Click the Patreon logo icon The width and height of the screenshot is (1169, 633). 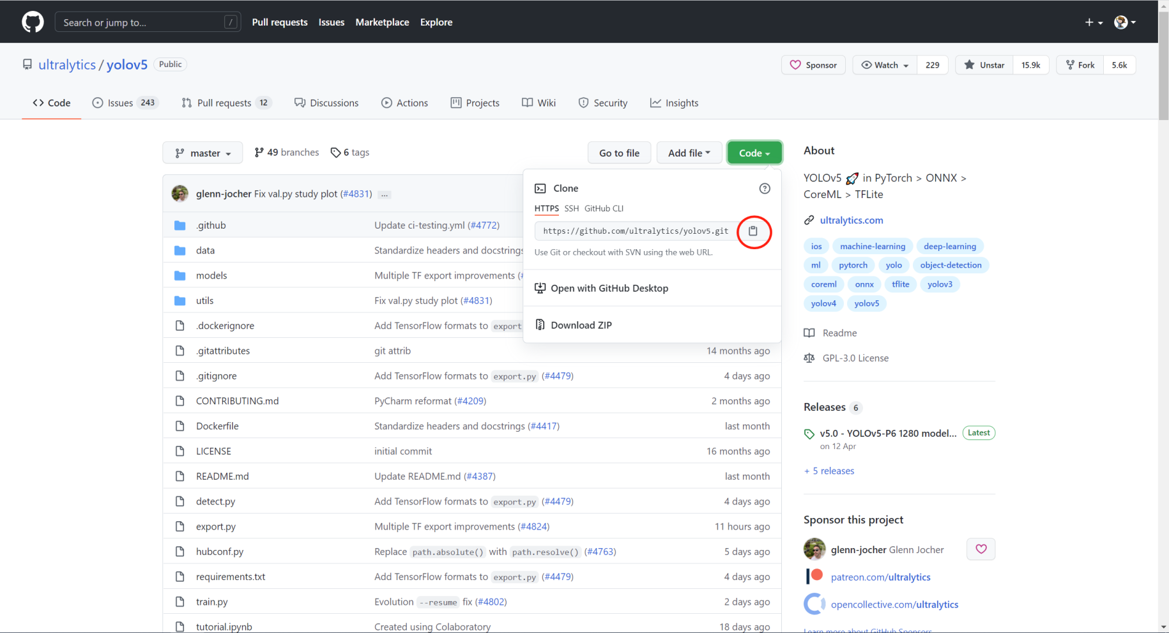[x=814, y=577]
